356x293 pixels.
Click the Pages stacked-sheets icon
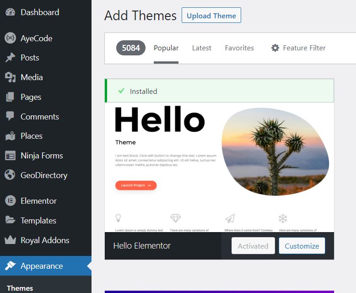(x=10, y=97)
